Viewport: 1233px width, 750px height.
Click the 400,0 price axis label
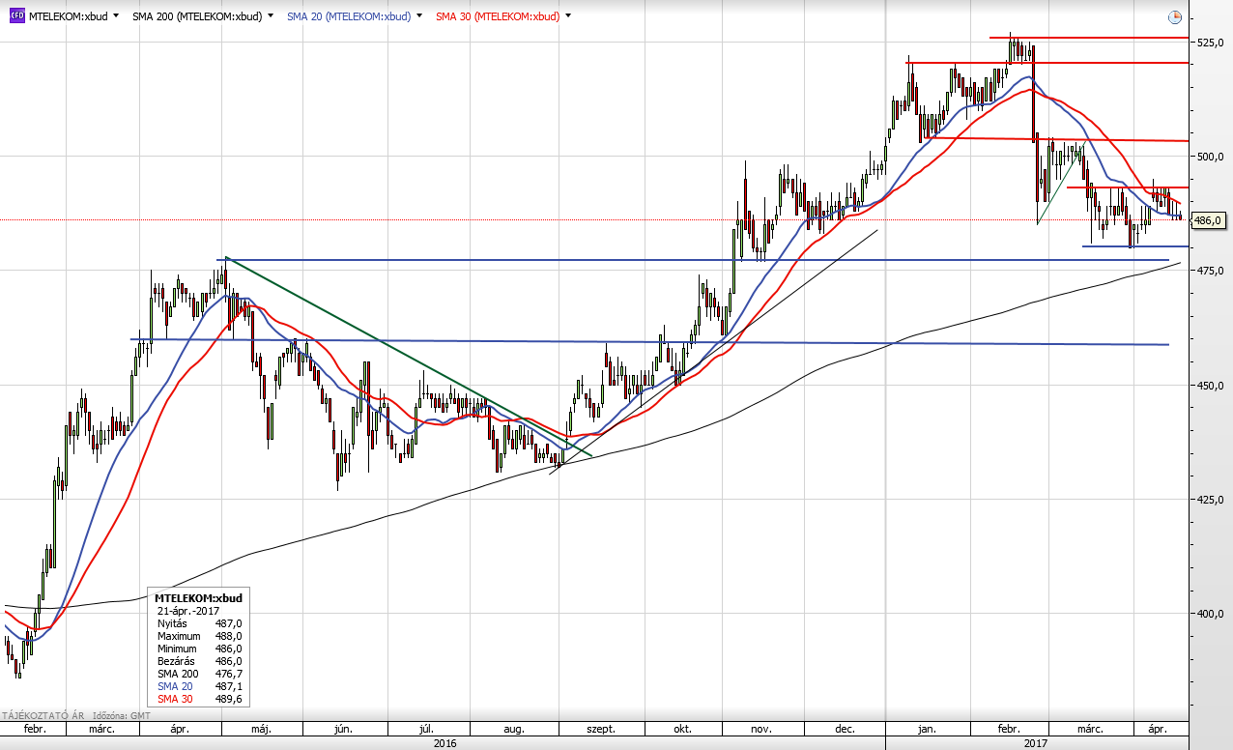click(1211, 613)
